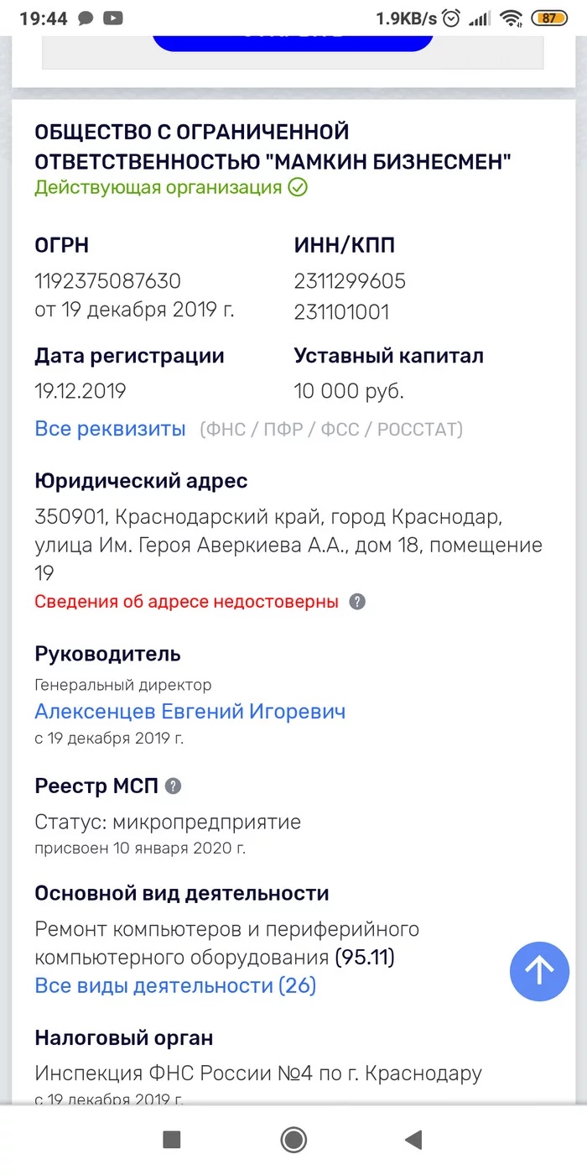The width and height of the screenshot is (587, 1175).
Task: Tap Android recent apps square button
Action: pos(172,1139)
